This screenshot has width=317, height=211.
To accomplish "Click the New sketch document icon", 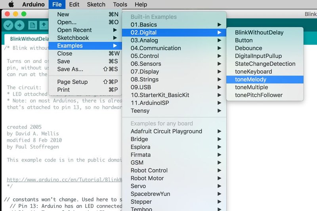I will click(x=32, y=25).
